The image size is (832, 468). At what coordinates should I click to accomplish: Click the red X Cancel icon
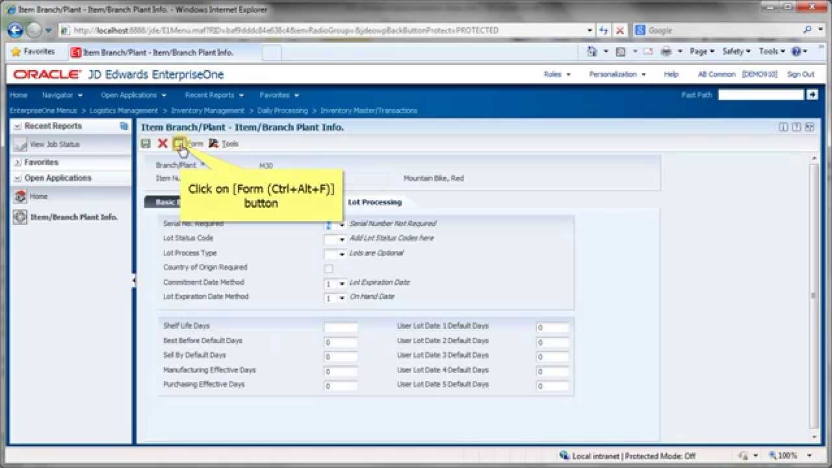(x=162, y=144)
